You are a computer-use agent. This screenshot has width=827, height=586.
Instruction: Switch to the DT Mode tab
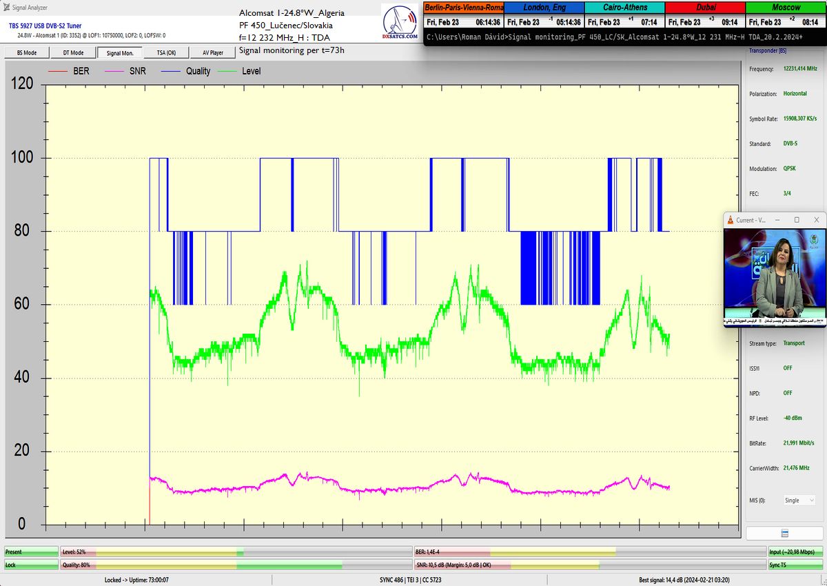73,52
